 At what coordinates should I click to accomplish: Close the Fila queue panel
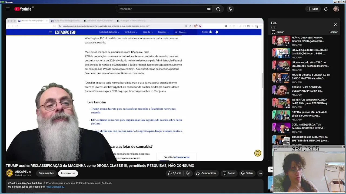point(335,25)
